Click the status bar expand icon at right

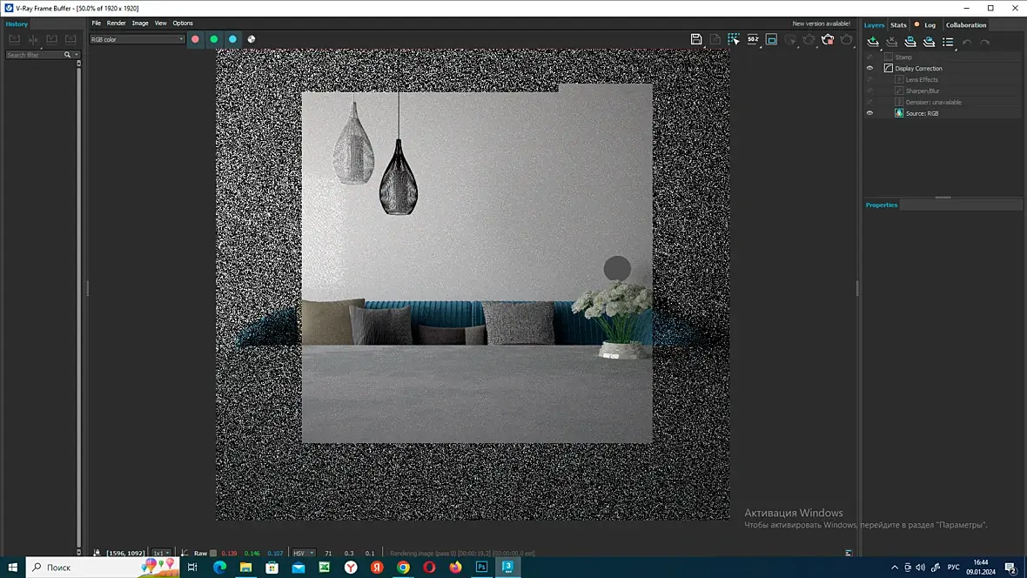point(849,553)
